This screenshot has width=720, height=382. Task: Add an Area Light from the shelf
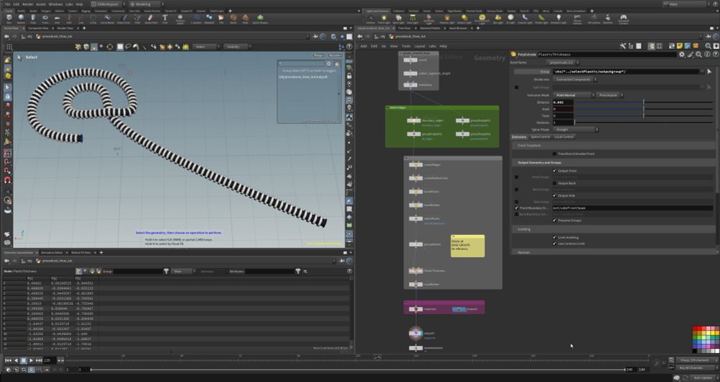[x=413, y=19]
